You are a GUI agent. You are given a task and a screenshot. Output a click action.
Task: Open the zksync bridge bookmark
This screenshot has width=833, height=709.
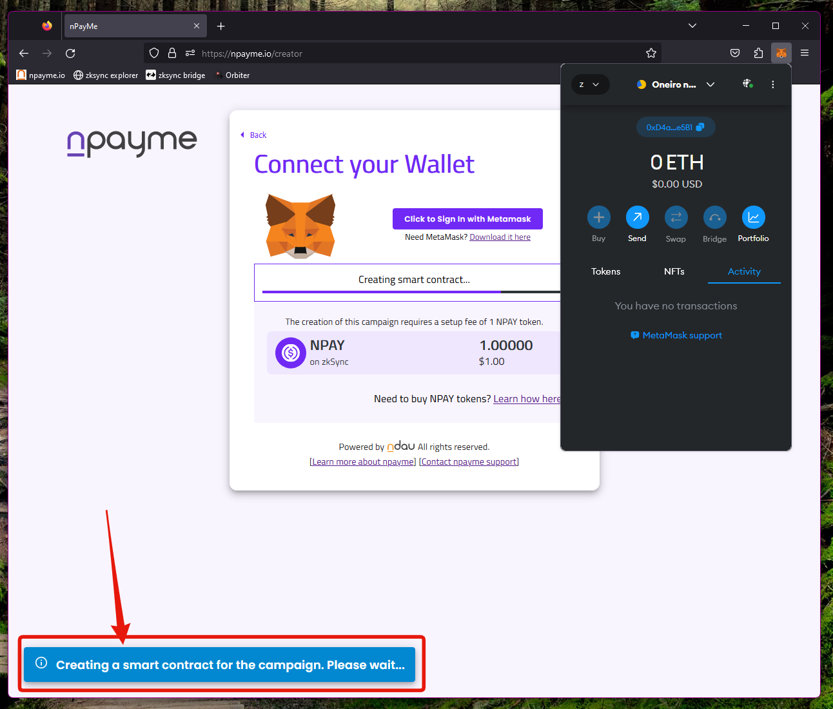pos(175,75)
